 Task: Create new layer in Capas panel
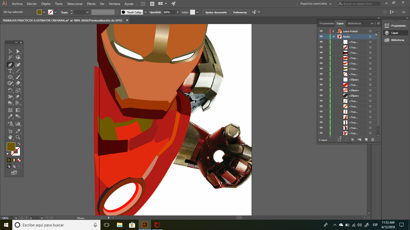point(366,140)
